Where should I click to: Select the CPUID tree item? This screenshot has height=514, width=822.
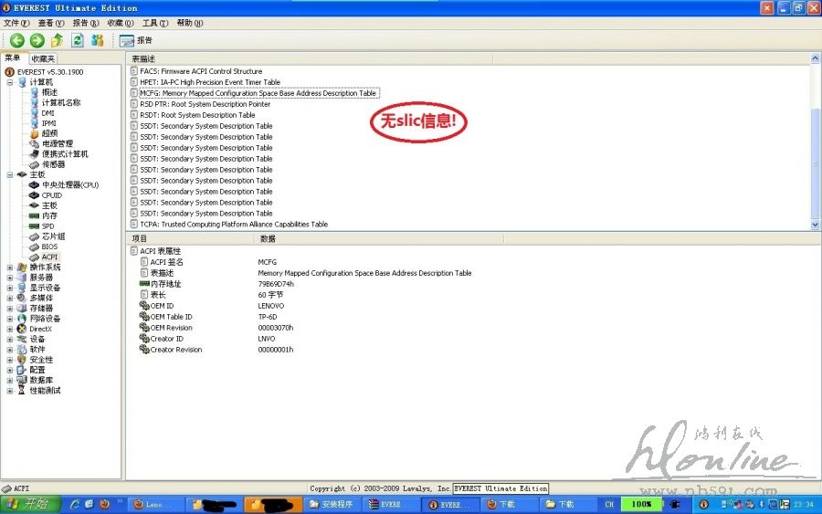[x=52, y=195]
